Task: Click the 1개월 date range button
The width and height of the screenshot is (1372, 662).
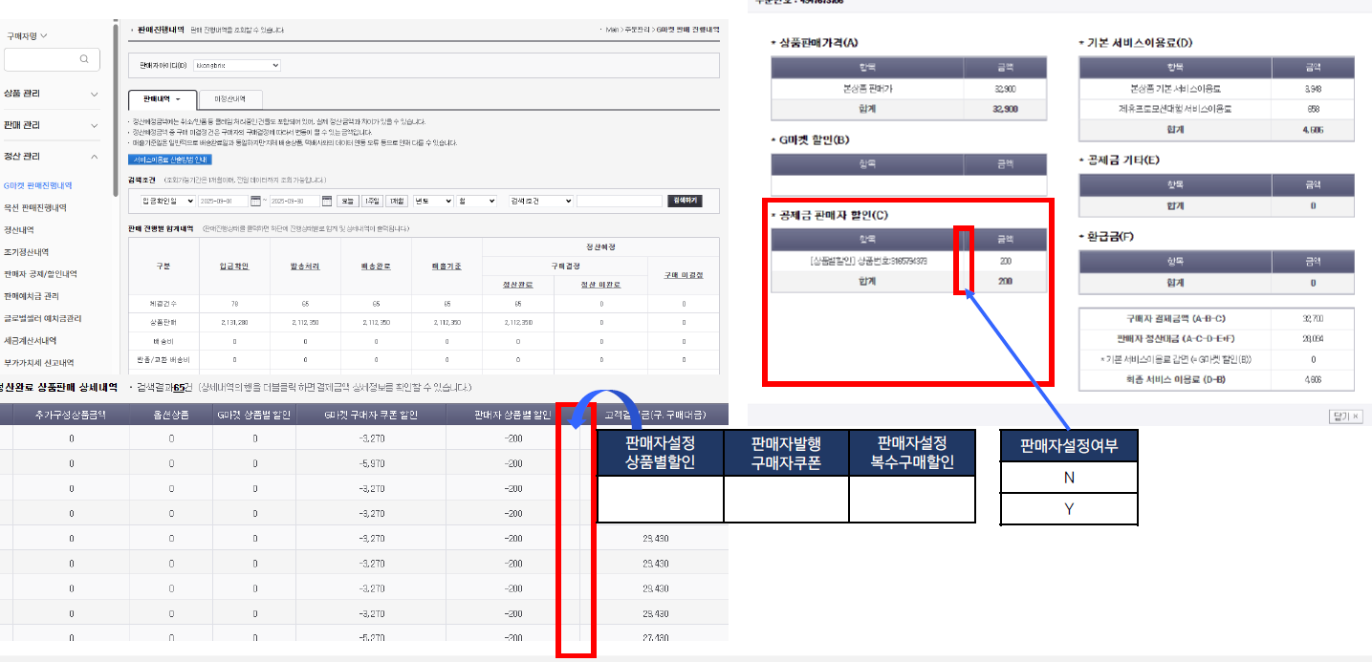Action: (398, 202)
